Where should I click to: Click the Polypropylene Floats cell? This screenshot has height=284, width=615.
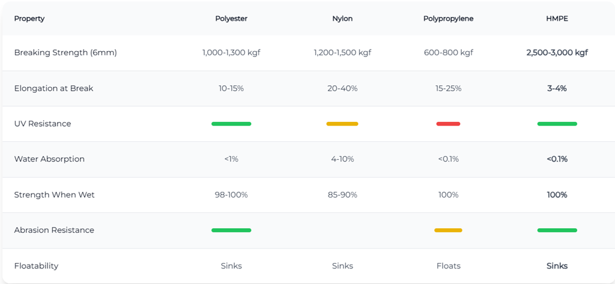(x=448, y=266)
